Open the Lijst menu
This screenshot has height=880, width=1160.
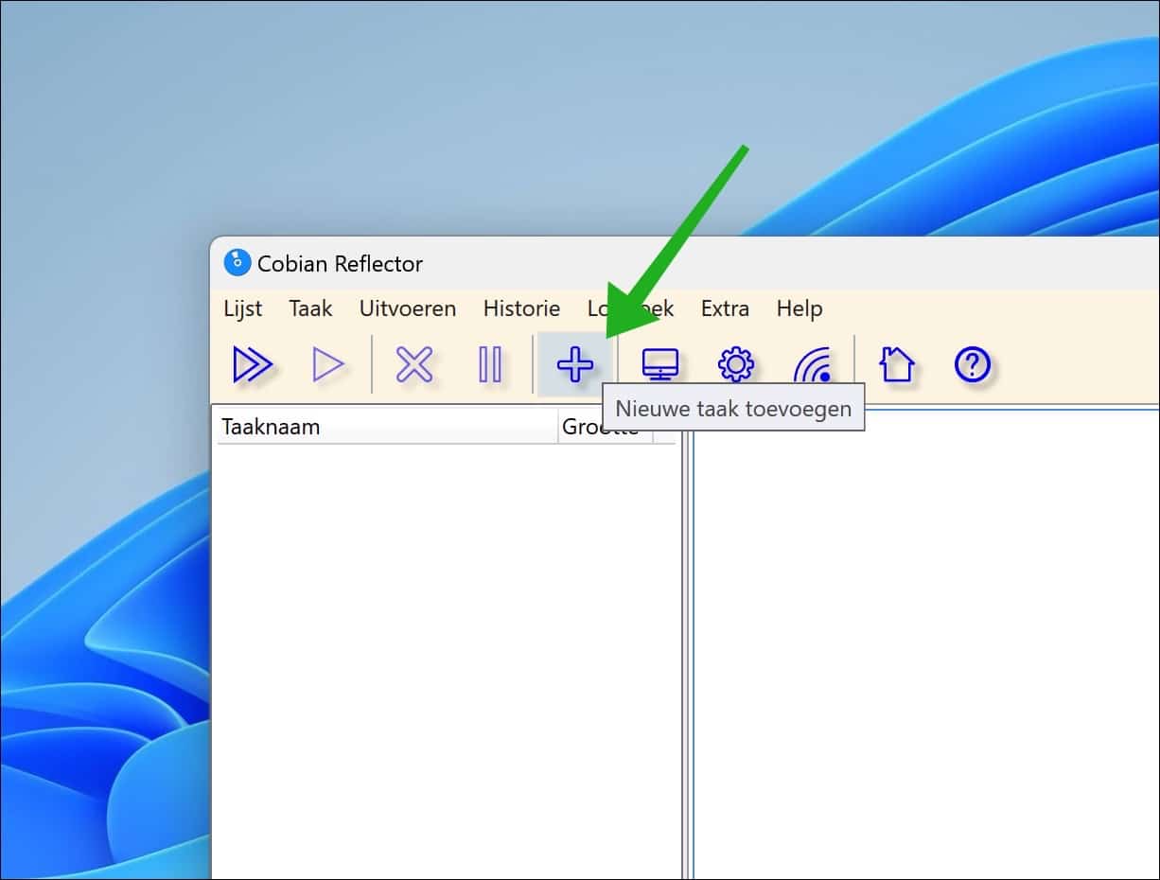tap(242, 308)
